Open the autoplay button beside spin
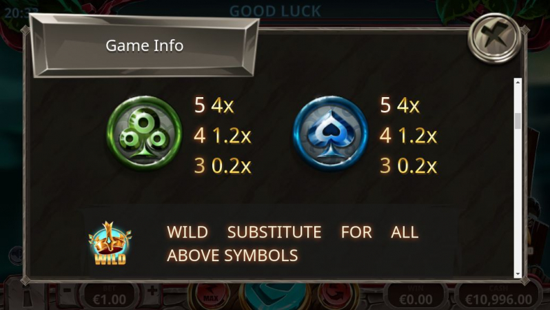Viewport: 550px width, 310px height. (x=338, y=296)
